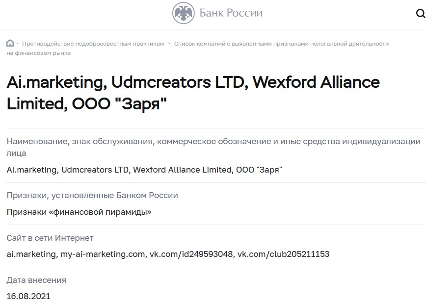Click the Bank of Russia eagle emblem
Image resolution: width=426 pixels, height=303 pixels.
coord(183,13)
